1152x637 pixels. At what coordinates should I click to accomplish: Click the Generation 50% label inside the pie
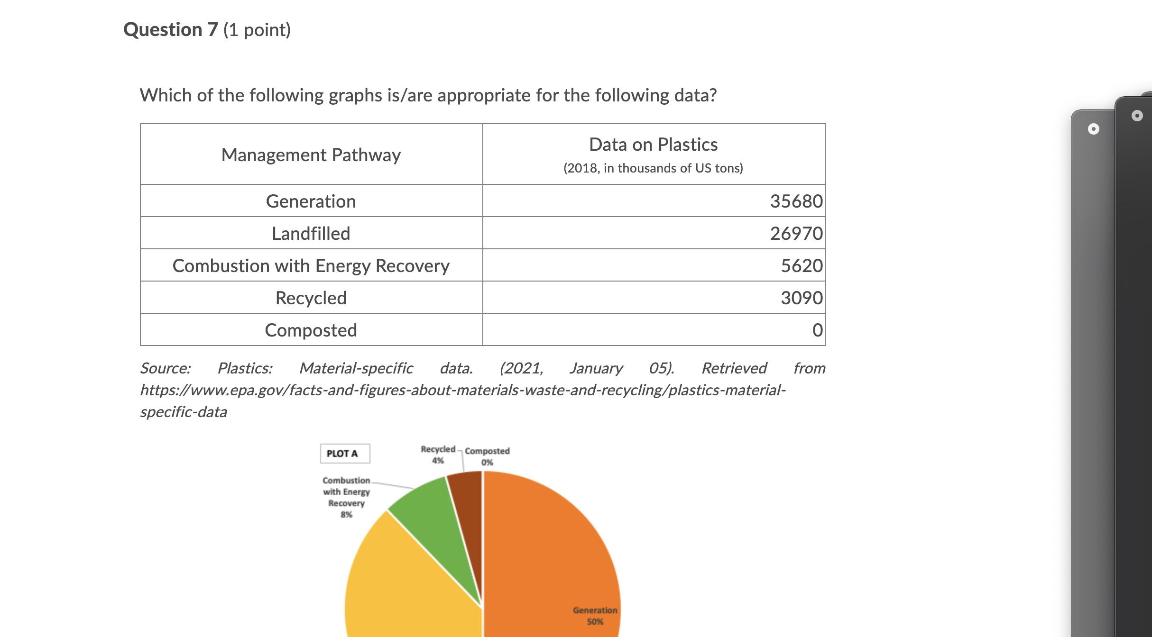595,615
